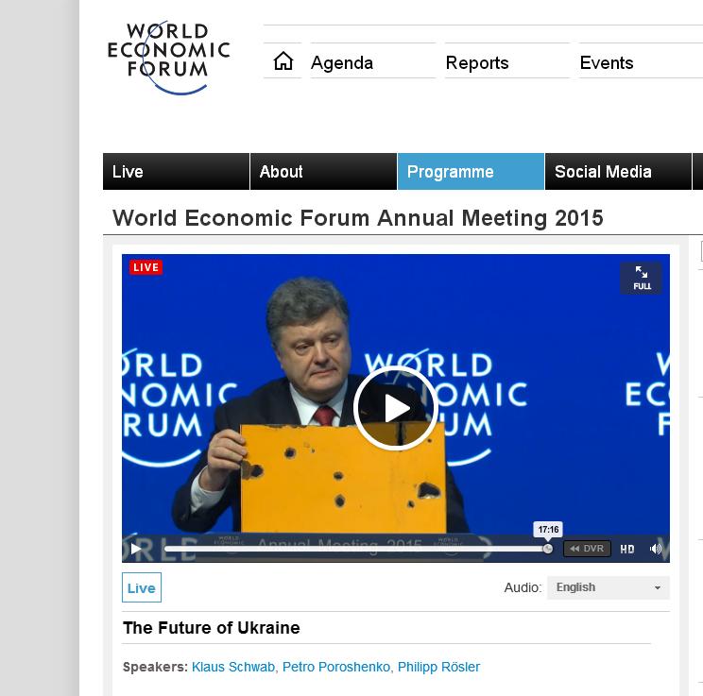Viewport: 703px width, 696px height.
Task: Switch to the black Live tab
Action: (x=176, y=172)
